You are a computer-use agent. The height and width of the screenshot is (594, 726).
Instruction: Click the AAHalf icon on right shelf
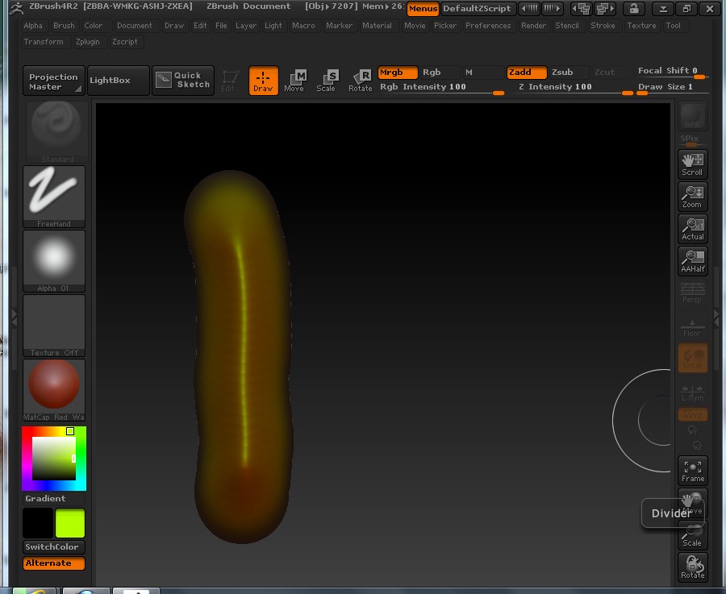(x=692, y=260)
